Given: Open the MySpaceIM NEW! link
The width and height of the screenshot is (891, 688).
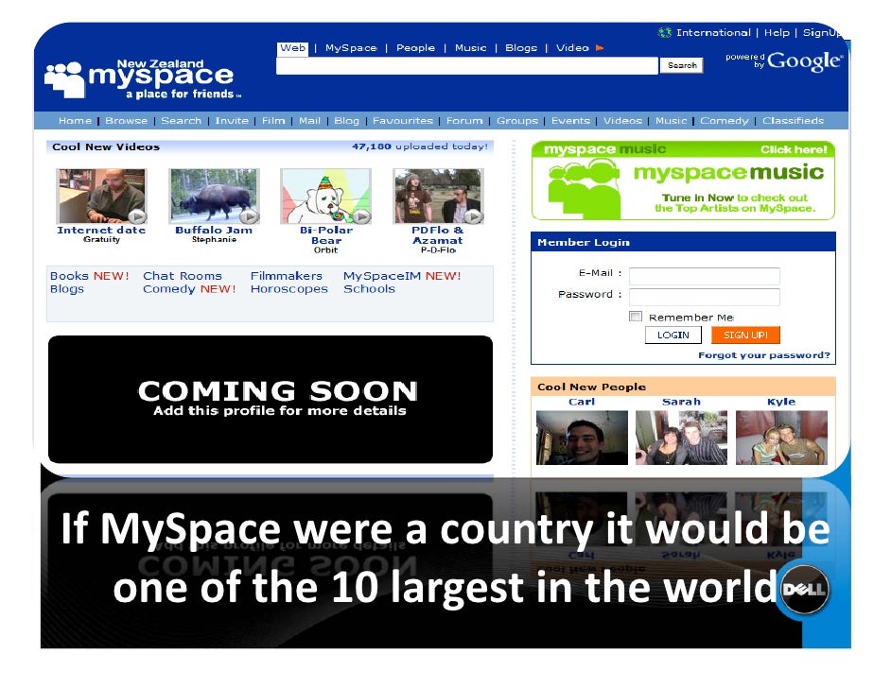Looking at the screenshot, I should tap(402, 276).
